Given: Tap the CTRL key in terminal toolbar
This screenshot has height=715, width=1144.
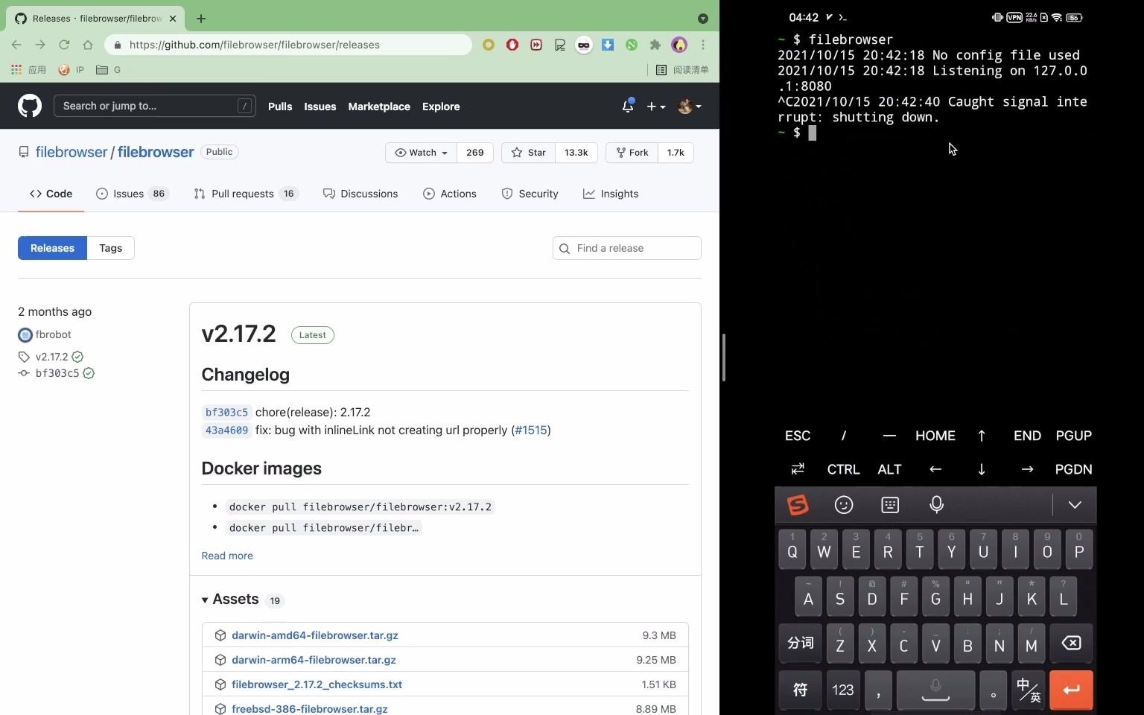Looking at the screenshot, I should click(843, 469).
